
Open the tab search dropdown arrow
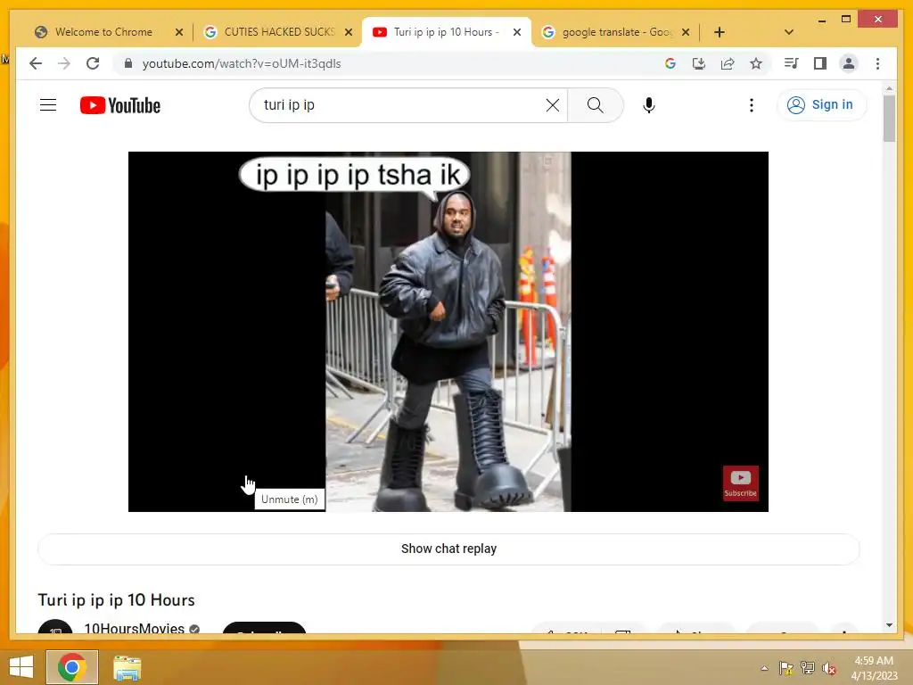[x=789, y=32]
